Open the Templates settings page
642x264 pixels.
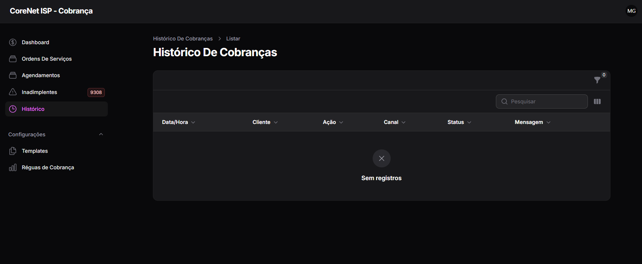click(56, 151)
